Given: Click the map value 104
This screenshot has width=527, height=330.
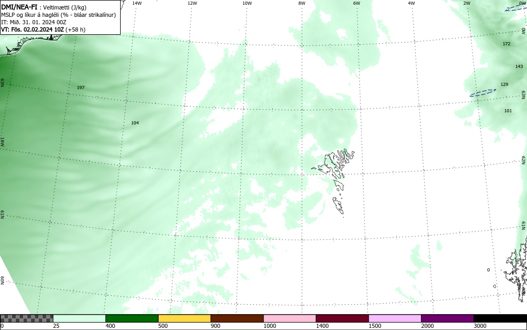Looking at the screenshot, I should 135,123.
